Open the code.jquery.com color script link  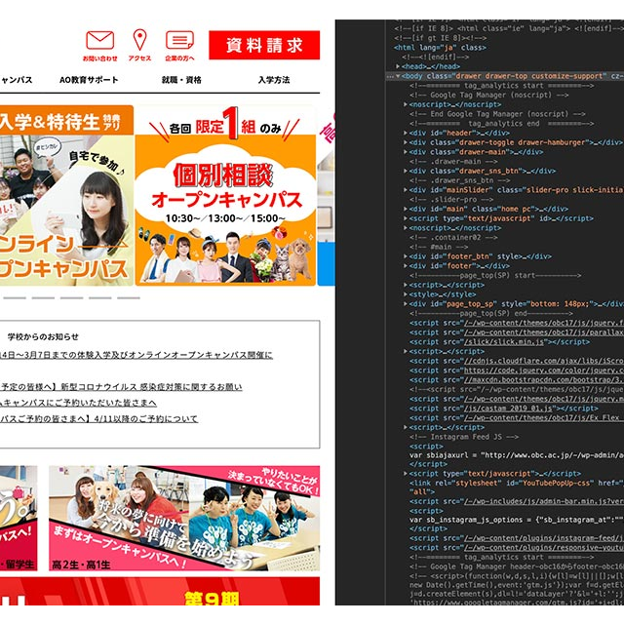544,370
